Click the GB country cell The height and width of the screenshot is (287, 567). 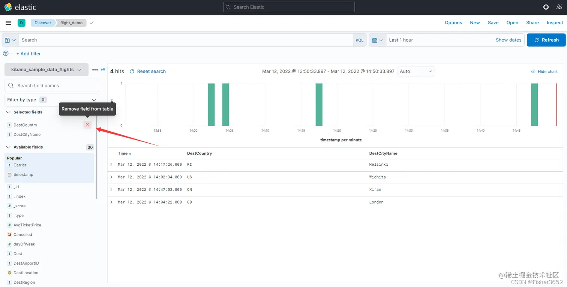189,202
